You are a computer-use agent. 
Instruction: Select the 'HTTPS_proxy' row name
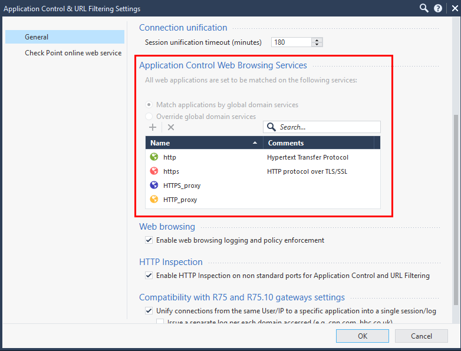(182, 186)
